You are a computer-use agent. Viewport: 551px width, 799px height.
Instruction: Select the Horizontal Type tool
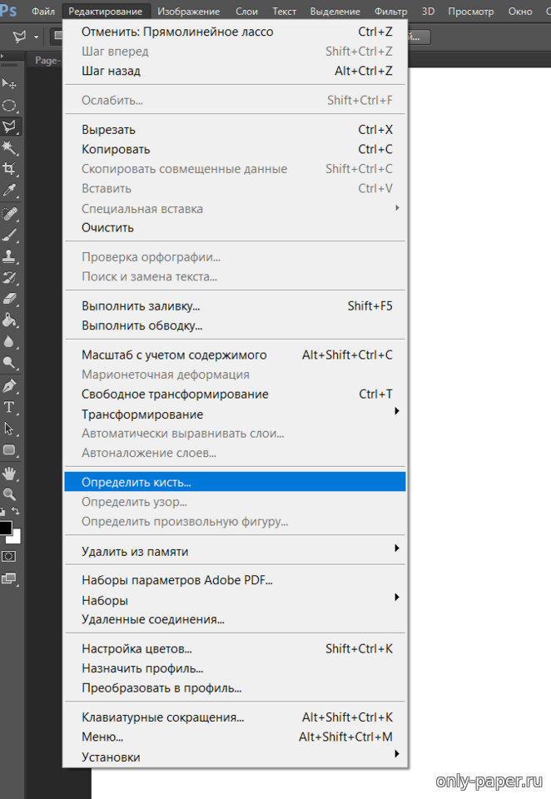[x=10, y=406]
